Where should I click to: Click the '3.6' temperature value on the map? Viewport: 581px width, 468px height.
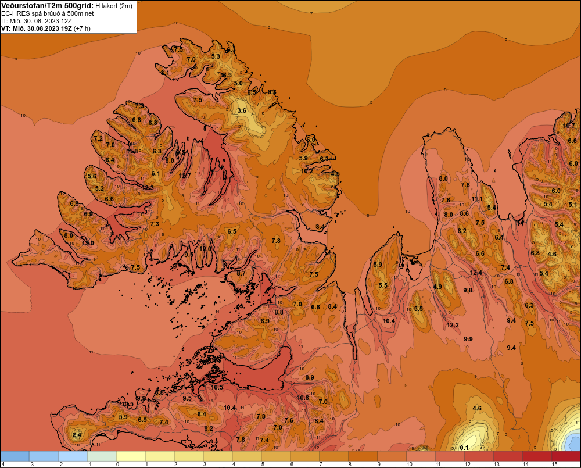[x=242, y=110]
